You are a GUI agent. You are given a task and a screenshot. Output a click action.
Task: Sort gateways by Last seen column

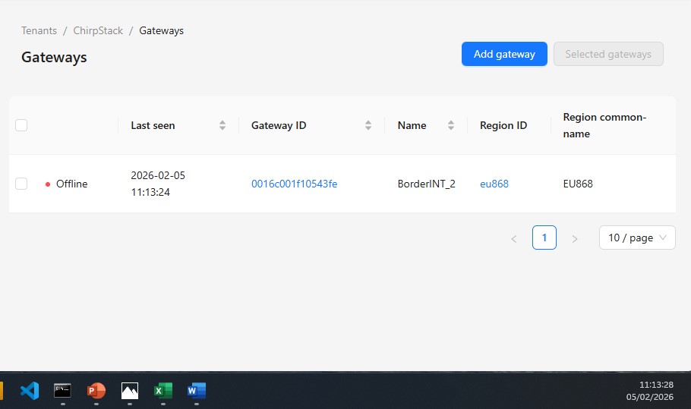[222, 125]
